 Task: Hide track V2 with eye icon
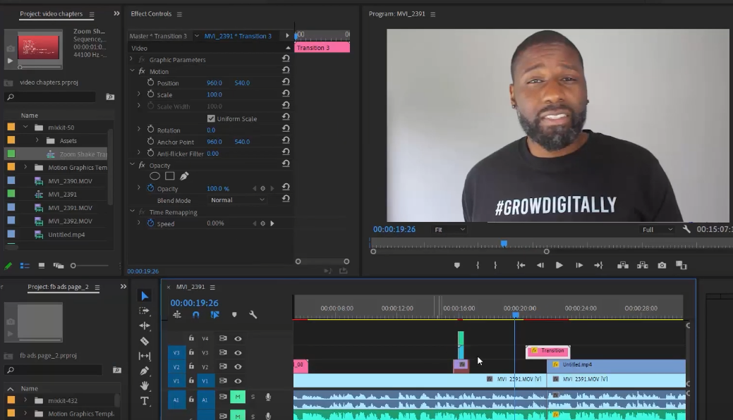[238, 366]
